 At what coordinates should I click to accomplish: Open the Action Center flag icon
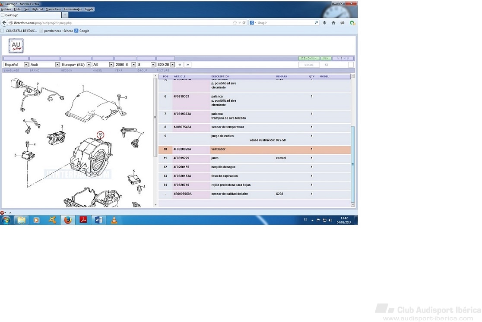tap(318, 220)
